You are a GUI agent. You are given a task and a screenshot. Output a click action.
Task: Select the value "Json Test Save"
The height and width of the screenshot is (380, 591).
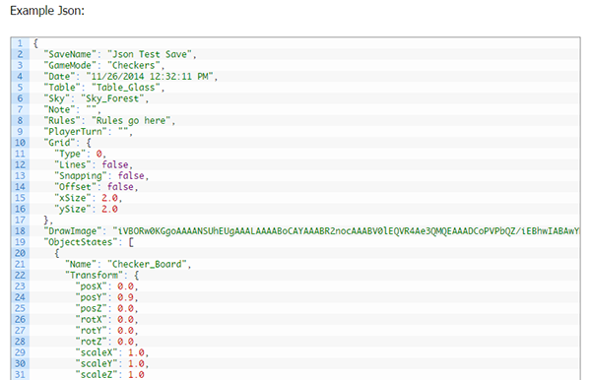pyautogui.click(x=150, y=54)
